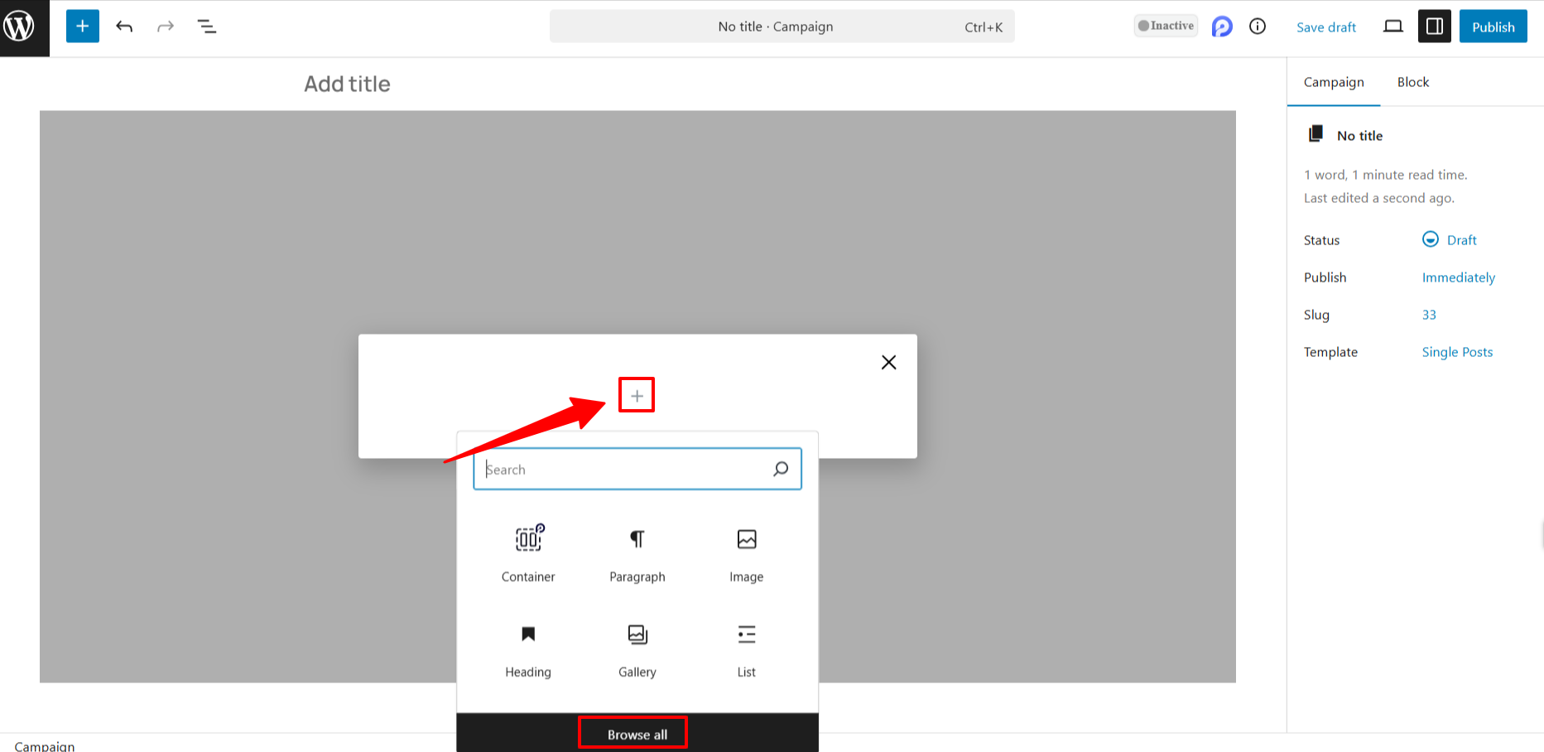Redo the last undone change
Viewport: 1544px width, 752px height.
click(166, 27)
